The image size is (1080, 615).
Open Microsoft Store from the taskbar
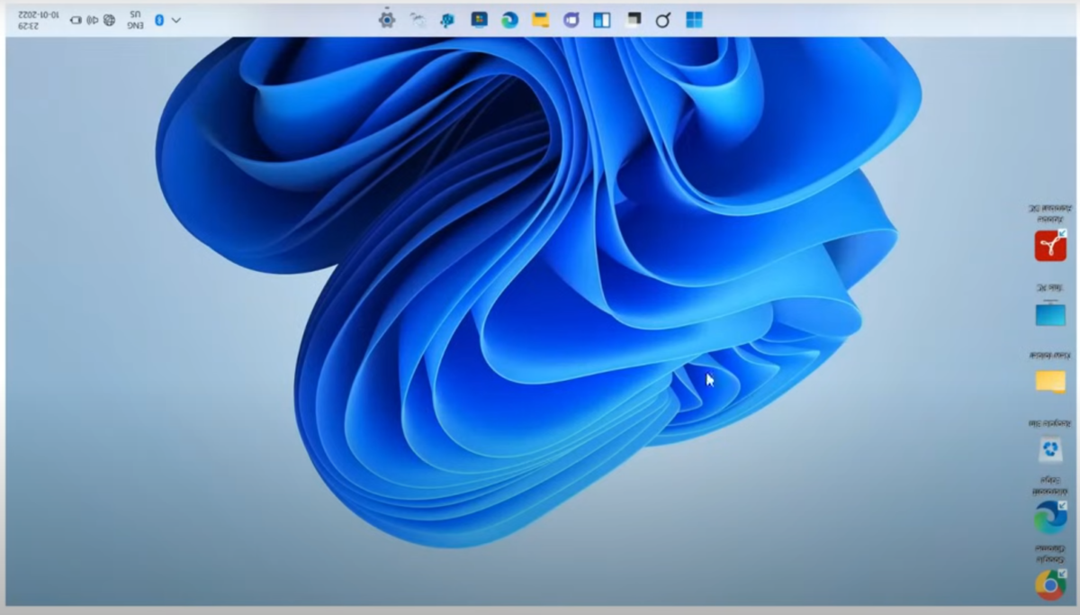(479, 20)
